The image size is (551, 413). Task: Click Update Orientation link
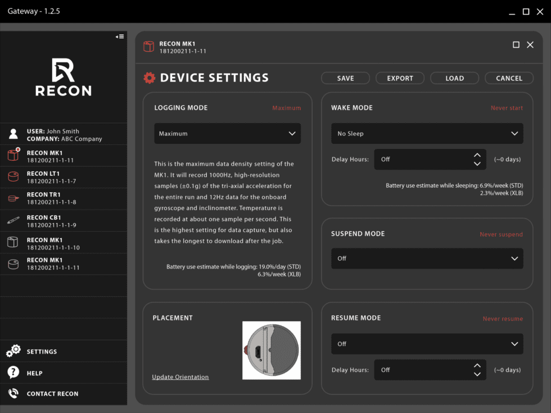180,376
